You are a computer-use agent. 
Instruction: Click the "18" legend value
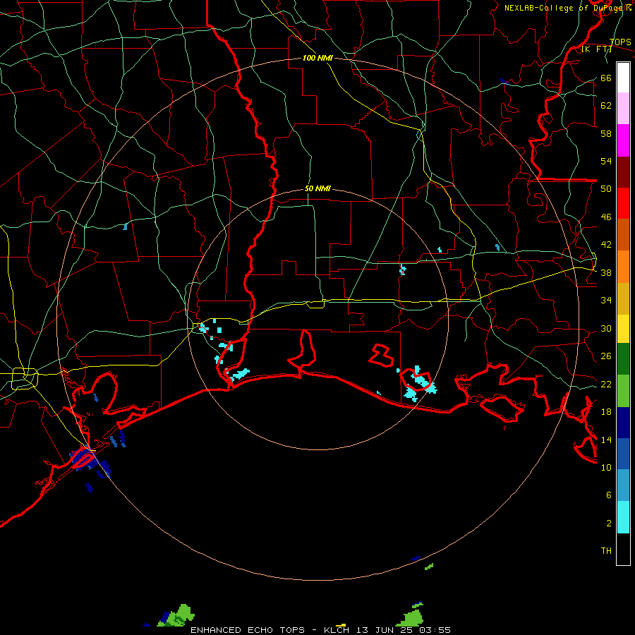point(606,412)
